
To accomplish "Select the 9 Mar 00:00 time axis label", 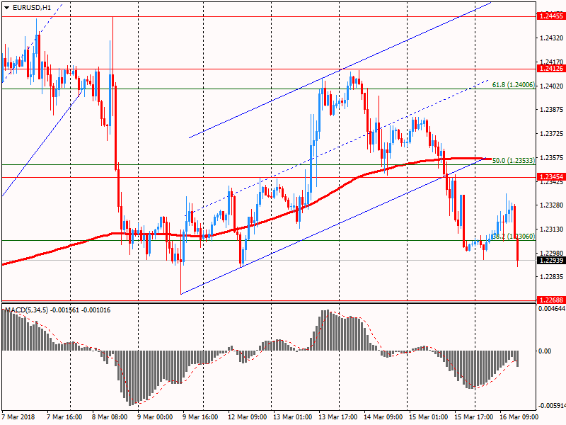I will click(x=155, y=417).
